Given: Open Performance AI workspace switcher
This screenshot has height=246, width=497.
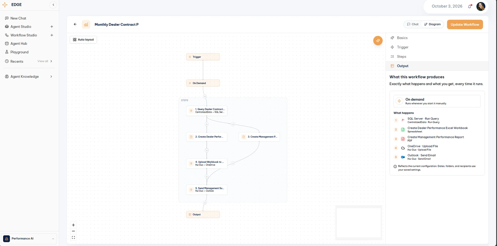Looking at the screenshot, I should [x=29, y=239].
